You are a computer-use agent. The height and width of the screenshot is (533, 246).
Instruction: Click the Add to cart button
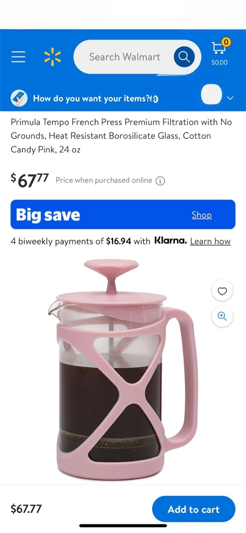(x=194, y=509)
